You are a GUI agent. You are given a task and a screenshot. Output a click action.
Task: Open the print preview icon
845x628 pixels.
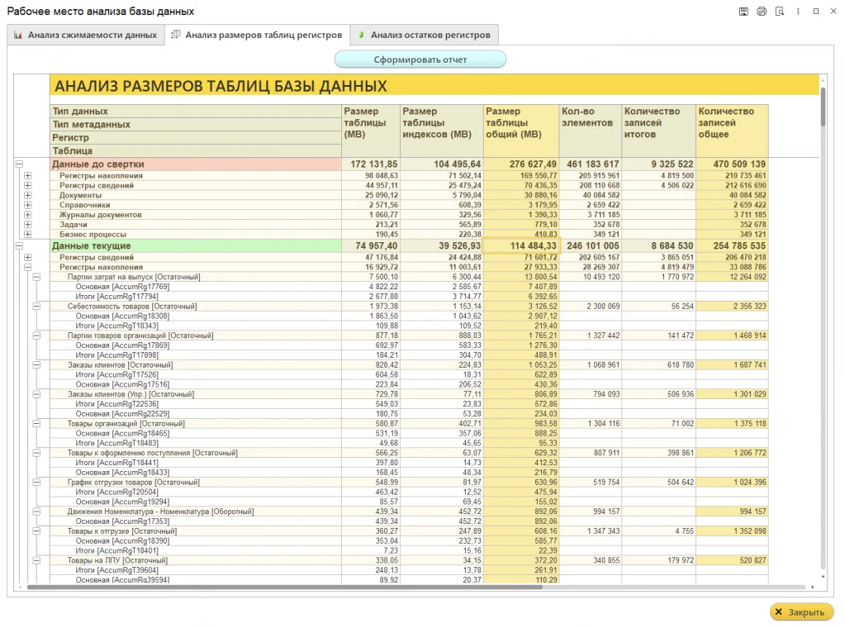[779, 12]
